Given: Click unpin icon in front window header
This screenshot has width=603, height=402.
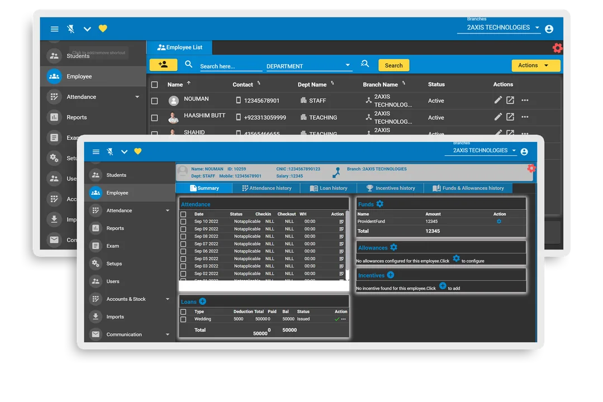Looking at the screenshot, I should (x=110, y=152).
